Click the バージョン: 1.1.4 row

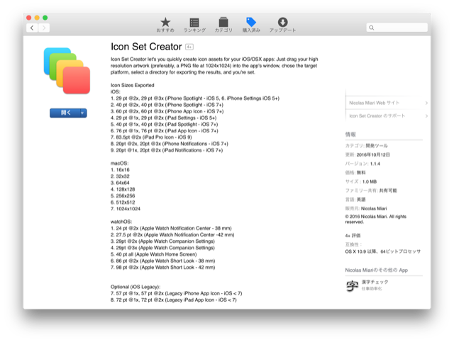(x=362, y=164)
